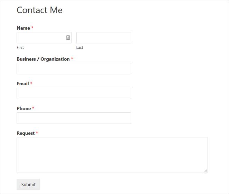This screenshot has height=194, width=229.
Task: Click inside the Phone input field
Action: coord(74,118)
